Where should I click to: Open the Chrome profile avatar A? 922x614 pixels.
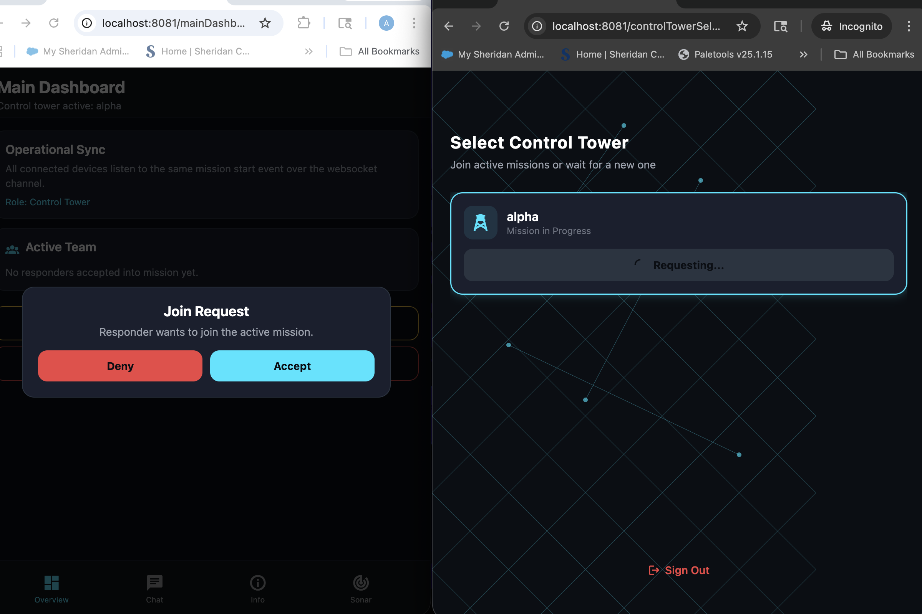386,23
